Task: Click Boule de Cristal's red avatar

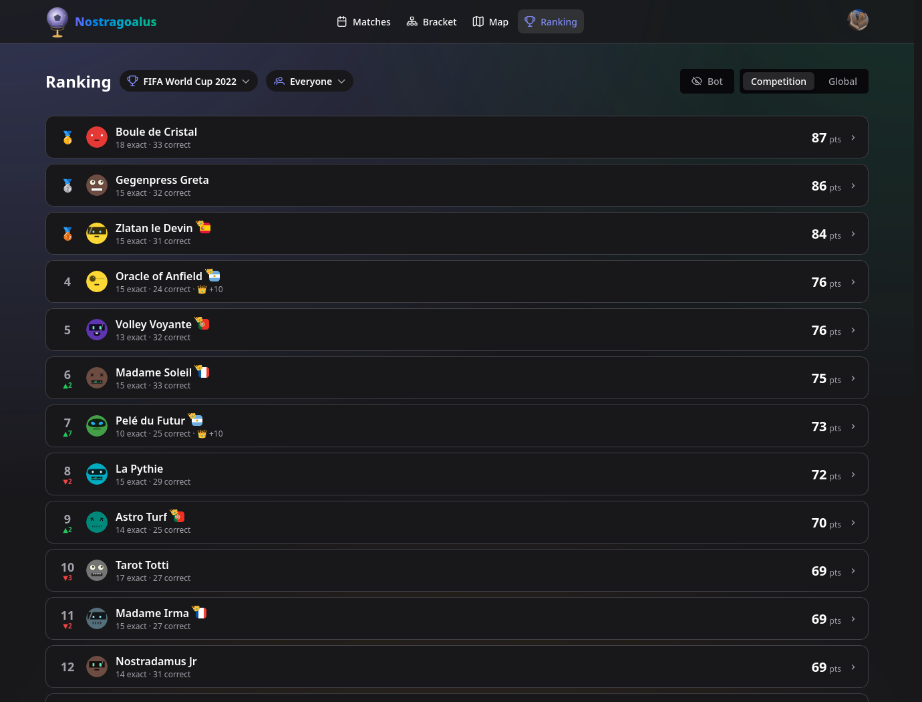Action: pos(97,137)
